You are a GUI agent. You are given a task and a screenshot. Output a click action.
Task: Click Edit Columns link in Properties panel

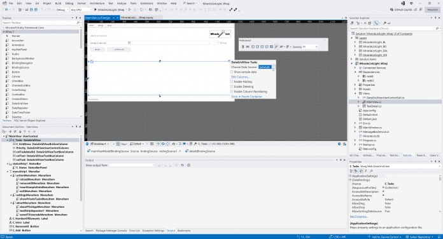pos(359,216)
